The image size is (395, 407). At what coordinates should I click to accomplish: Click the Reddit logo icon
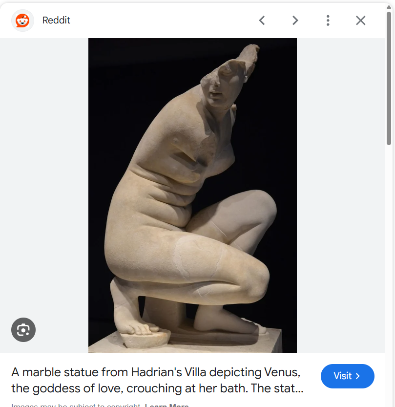point(22,21)
